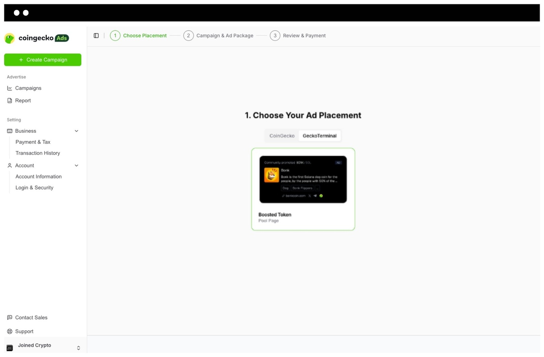Screen dimensions: 544x357
Task: Collapse the Account section chevron
Action: [77, 165]
